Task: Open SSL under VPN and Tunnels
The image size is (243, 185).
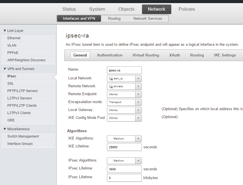Action: coord(10,84)
